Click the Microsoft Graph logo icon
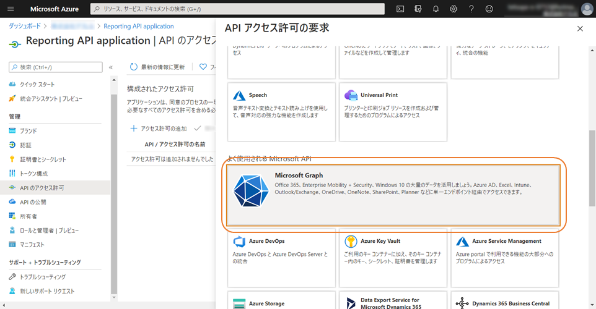Screen dimensions: 596x309 pos(251,190)
